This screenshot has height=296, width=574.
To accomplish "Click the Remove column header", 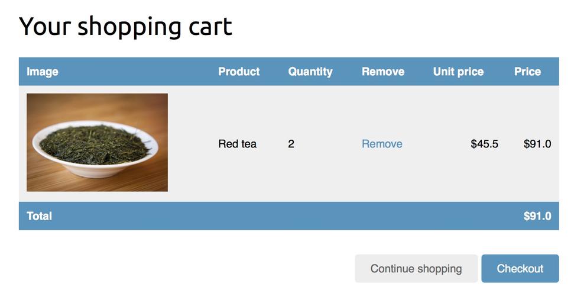I will [x=383, y=72].
